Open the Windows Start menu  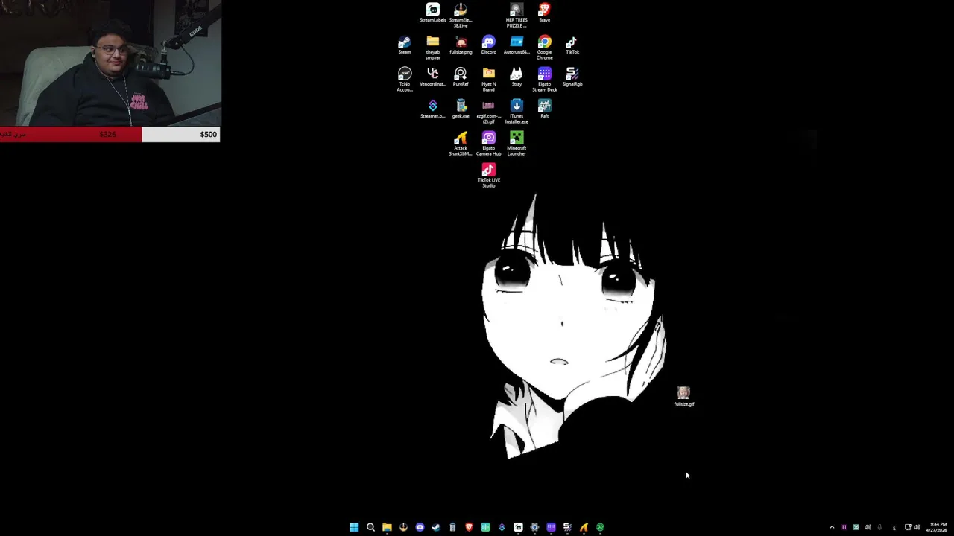(x=354, y=527)
